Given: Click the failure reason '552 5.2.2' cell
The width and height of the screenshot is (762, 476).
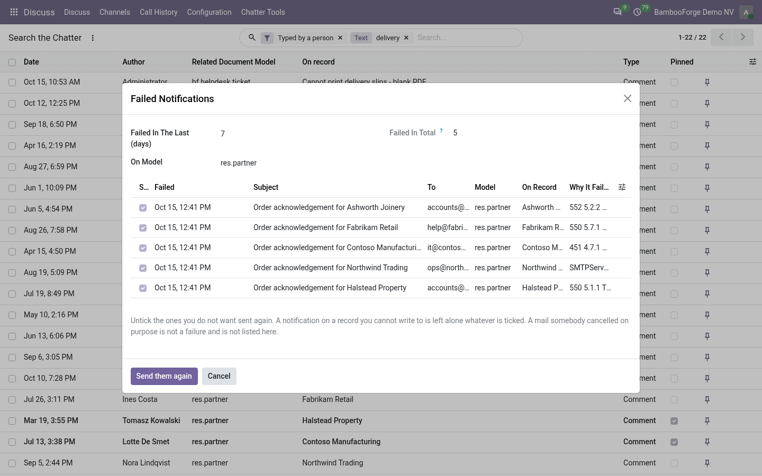Looking at the screenshot, I should click(588, 207).
